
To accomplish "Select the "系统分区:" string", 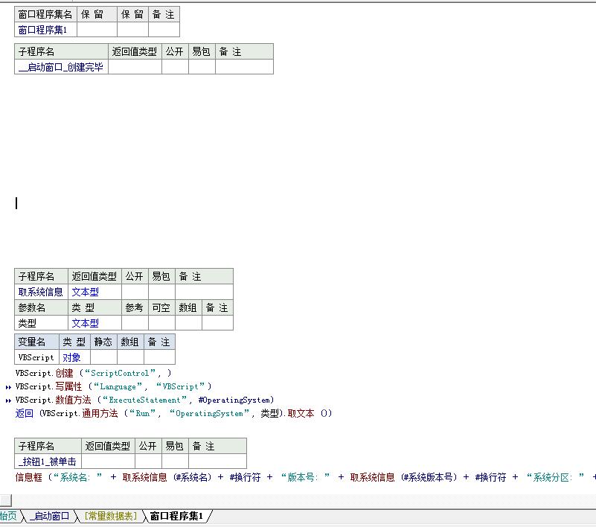I will click(555, 477).
